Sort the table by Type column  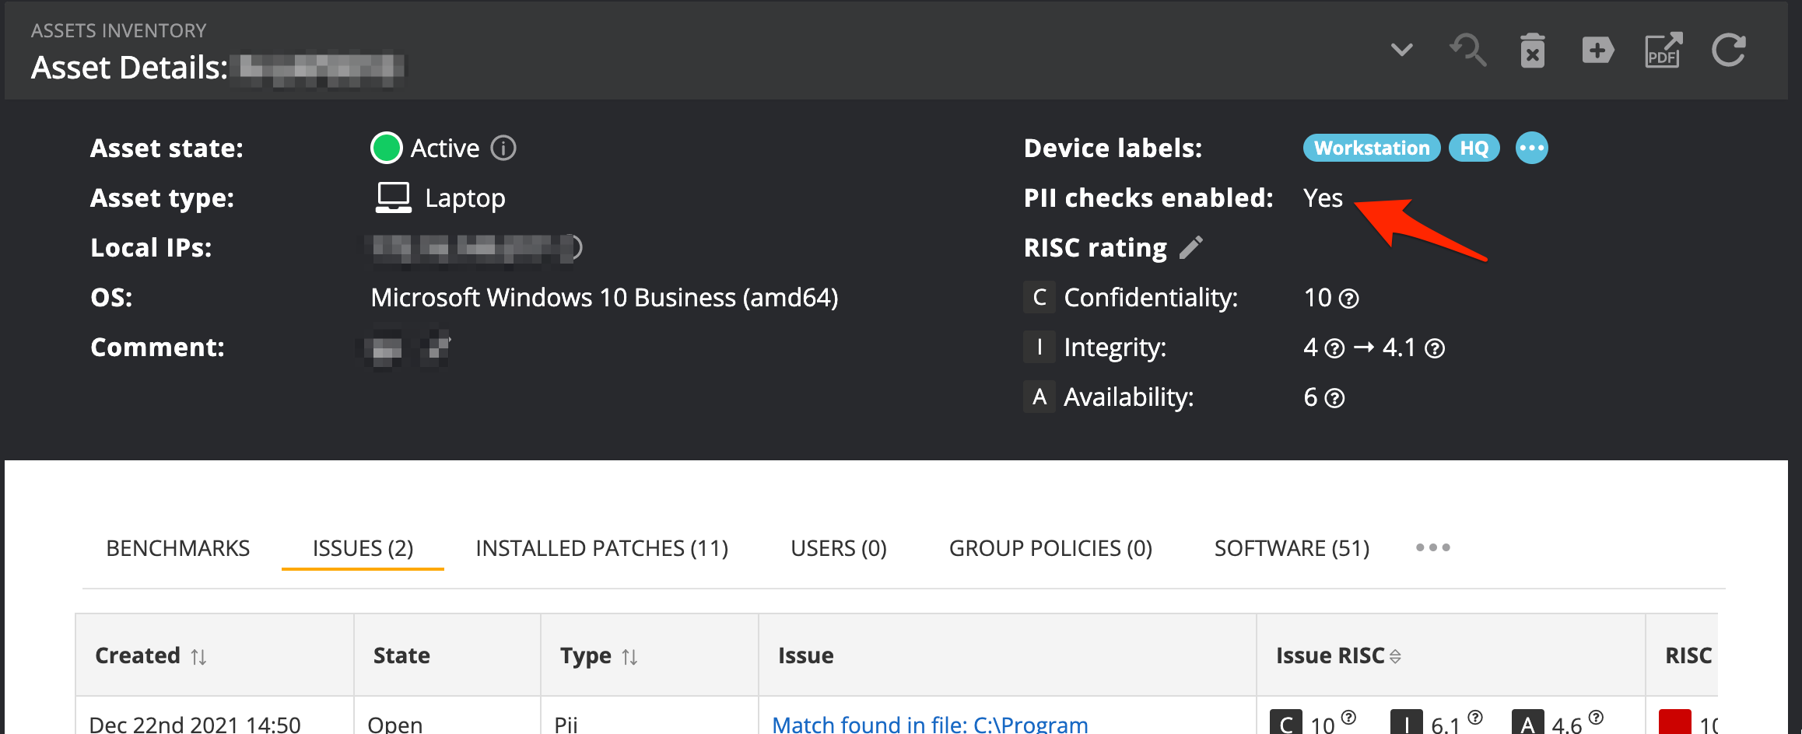click(x=629, y=657)
